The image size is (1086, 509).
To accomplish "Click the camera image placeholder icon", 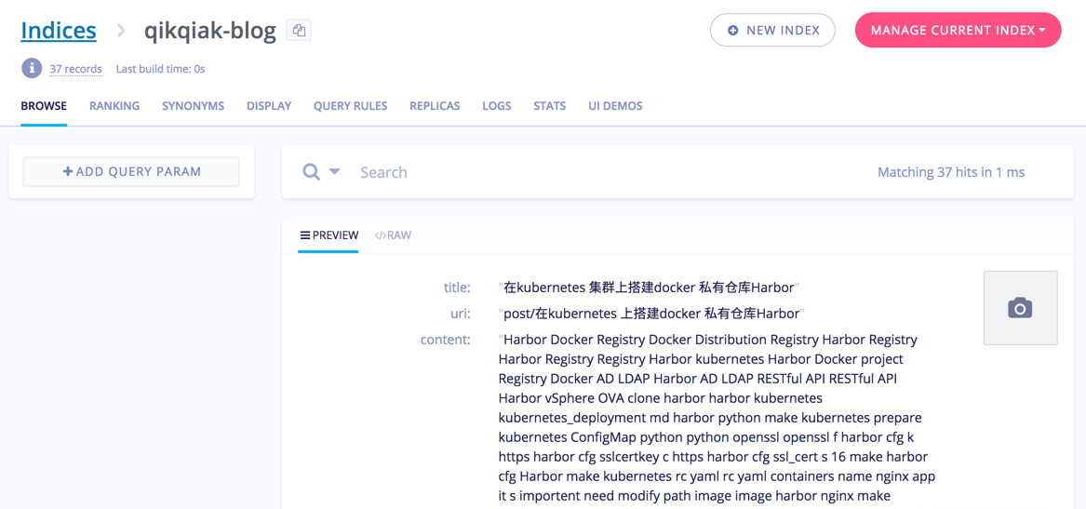I will (x=1020, y=308).
